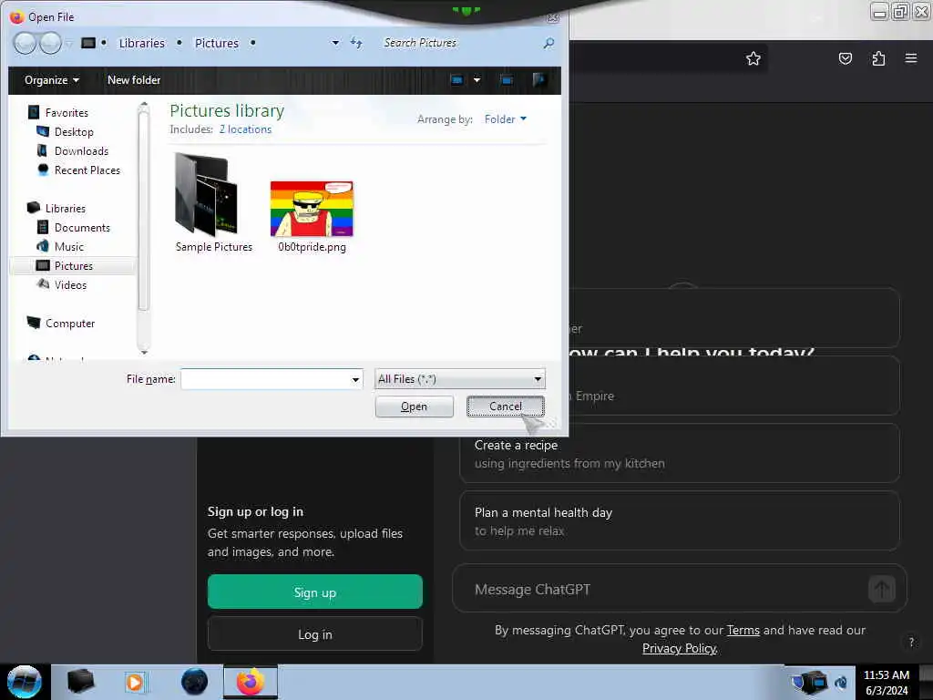The image size is (933, 700).
Task: Open the Organize dropdown menu
Action: click(x=52, y=80)
